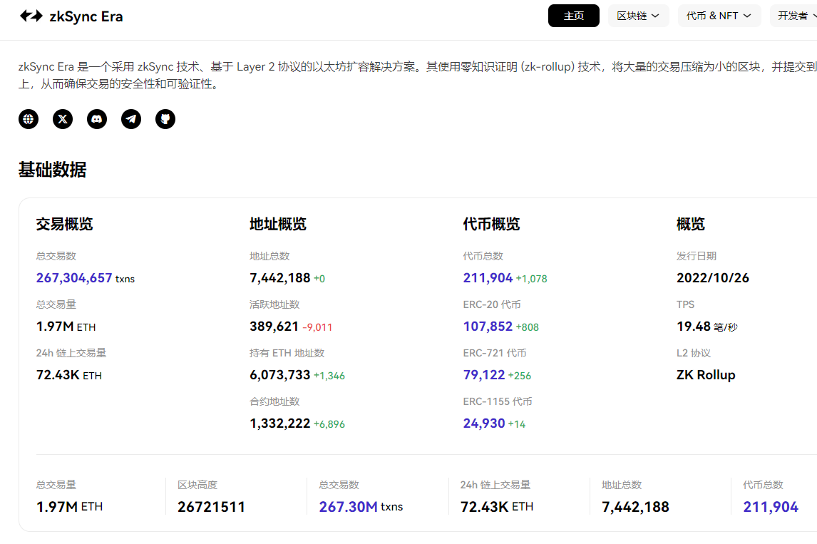Click the +6,896 contract address change

[x=329, y=425]
